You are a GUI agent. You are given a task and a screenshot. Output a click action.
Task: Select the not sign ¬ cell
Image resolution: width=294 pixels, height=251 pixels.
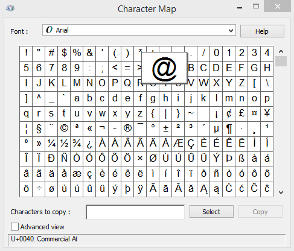pyautogui.click(x=102, y=129)
